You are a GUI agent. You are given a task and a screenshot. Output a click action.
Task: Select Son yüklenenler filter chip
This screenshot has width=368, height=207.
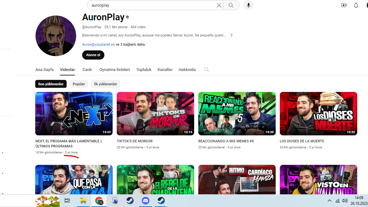tap(51, 84)
